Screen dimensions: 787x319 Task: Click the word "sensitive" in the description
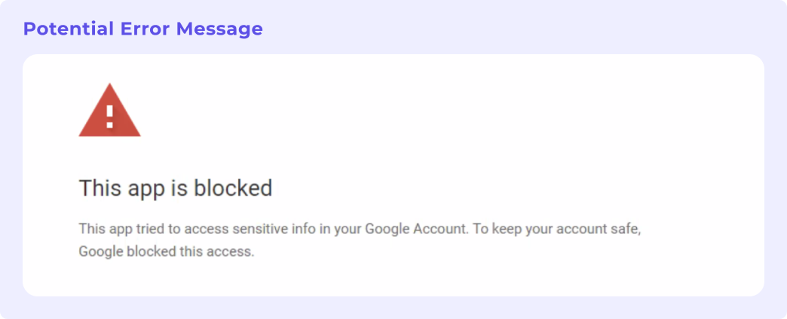(x=210, y=229)
